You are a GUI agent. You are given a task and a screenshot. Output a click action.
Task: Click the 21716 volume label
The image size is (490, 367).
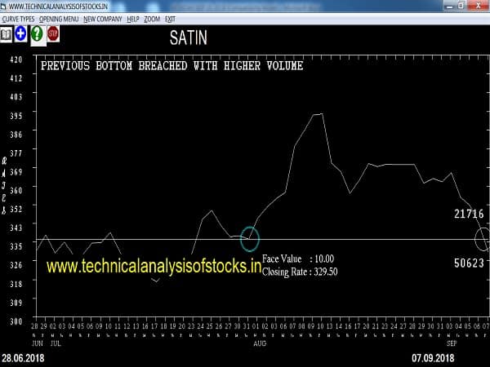tap(470, 213)
